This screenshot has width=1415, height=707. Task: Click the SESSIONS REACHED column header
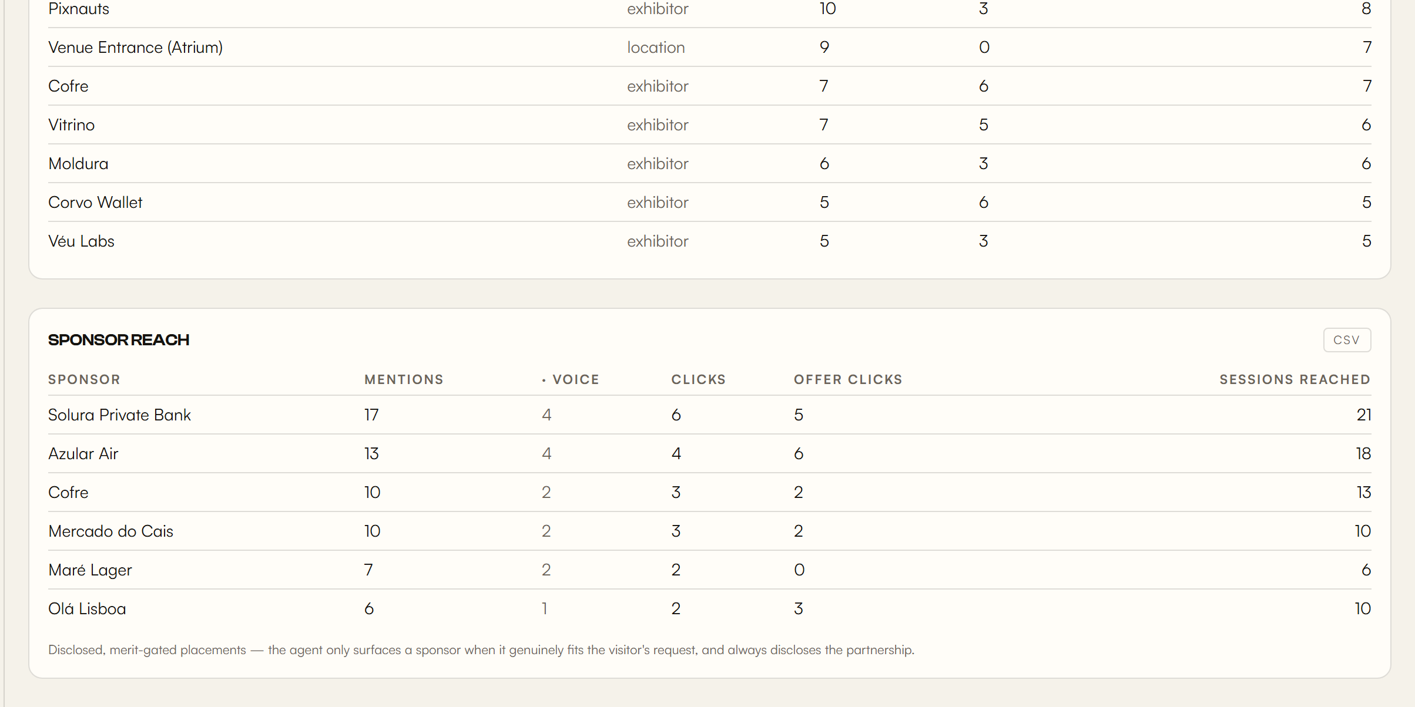1295,380
